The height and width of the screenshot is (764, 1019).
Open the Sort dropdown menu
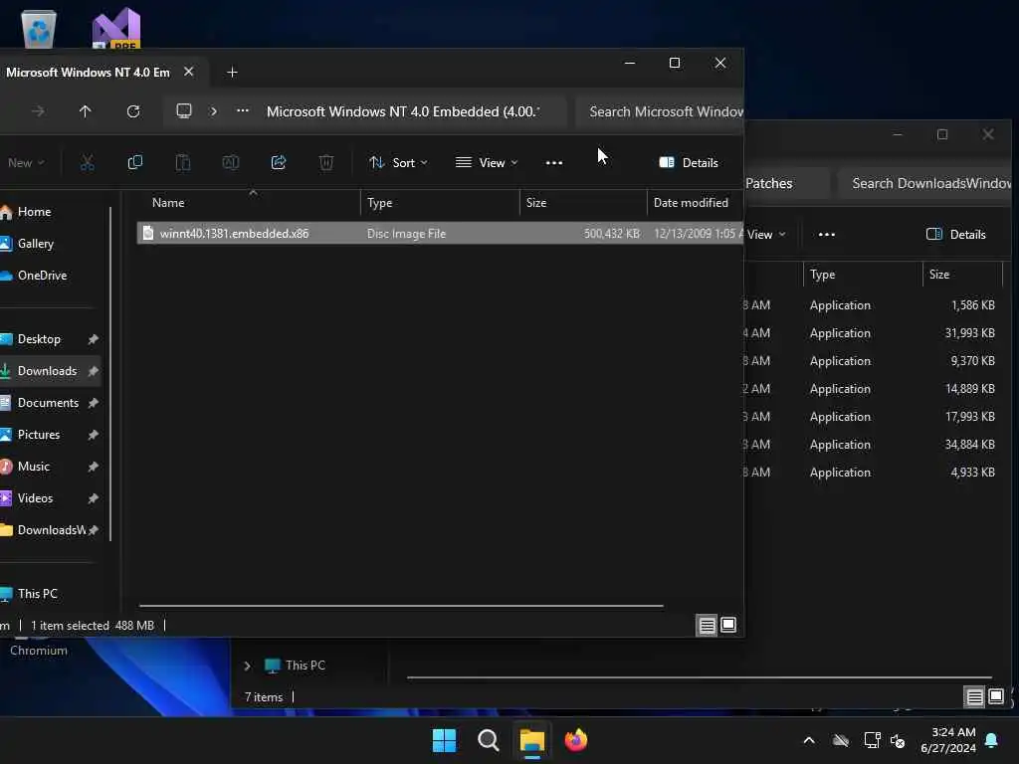pos(398,163)
